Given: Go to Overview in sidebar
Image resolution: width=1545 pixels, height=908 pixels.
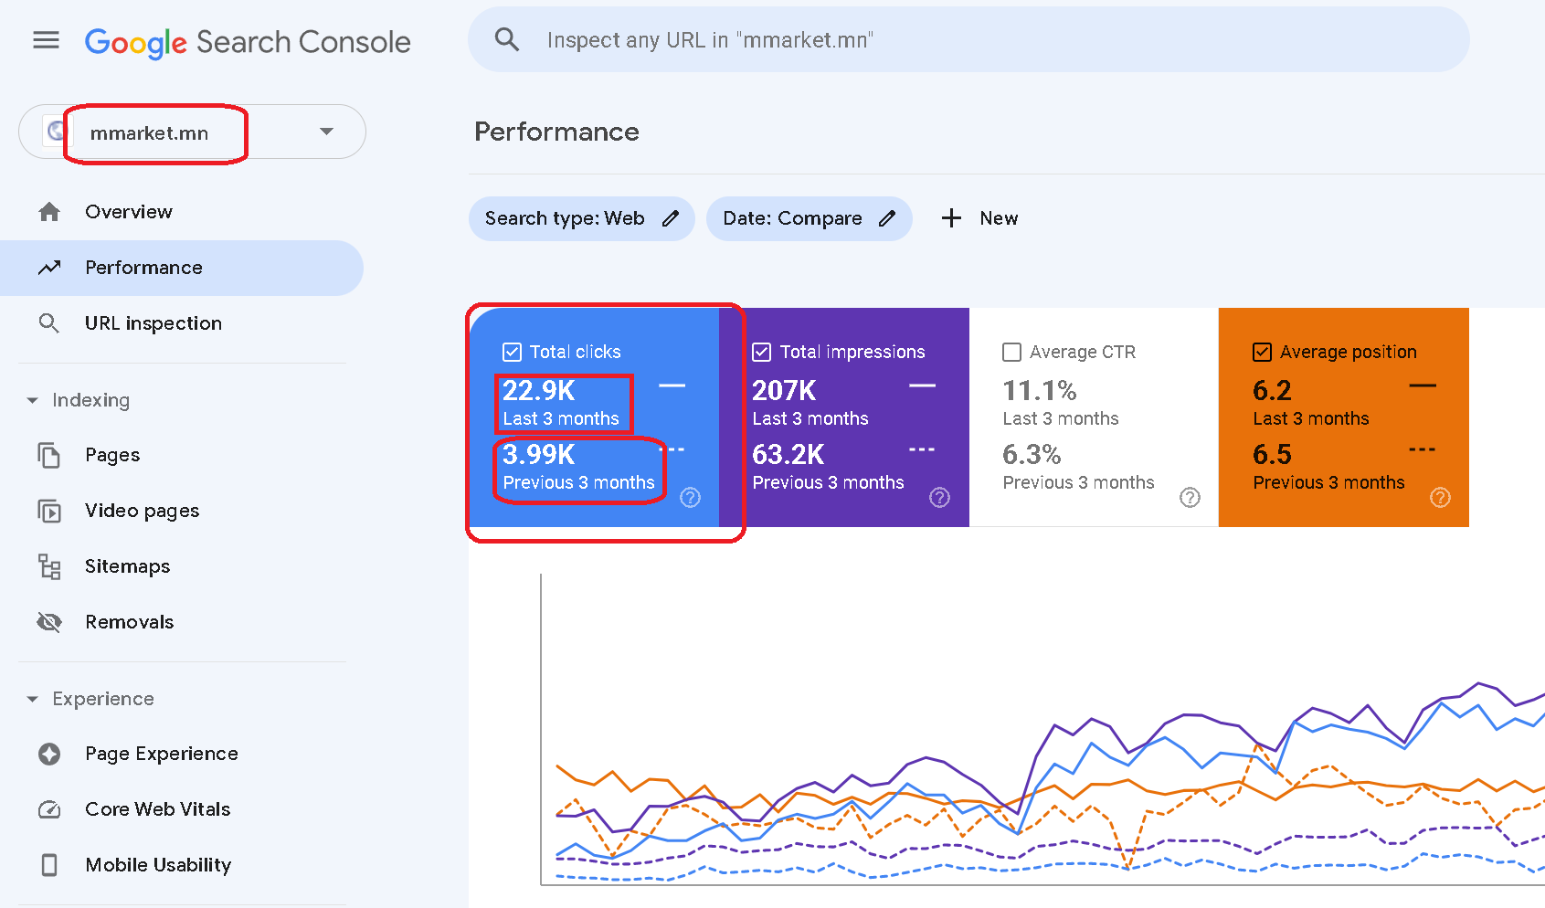Looking at the screenshot, I should coord(129,212).
